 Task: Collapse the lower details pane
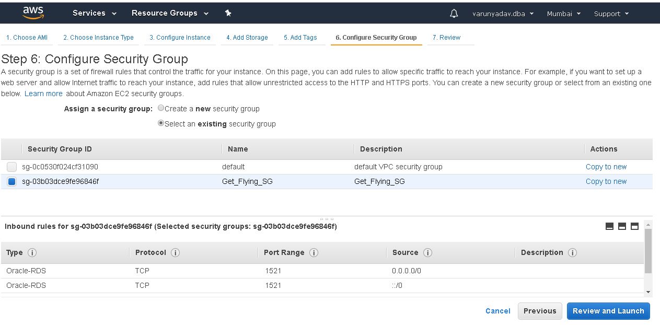click(x=609, y=226)
